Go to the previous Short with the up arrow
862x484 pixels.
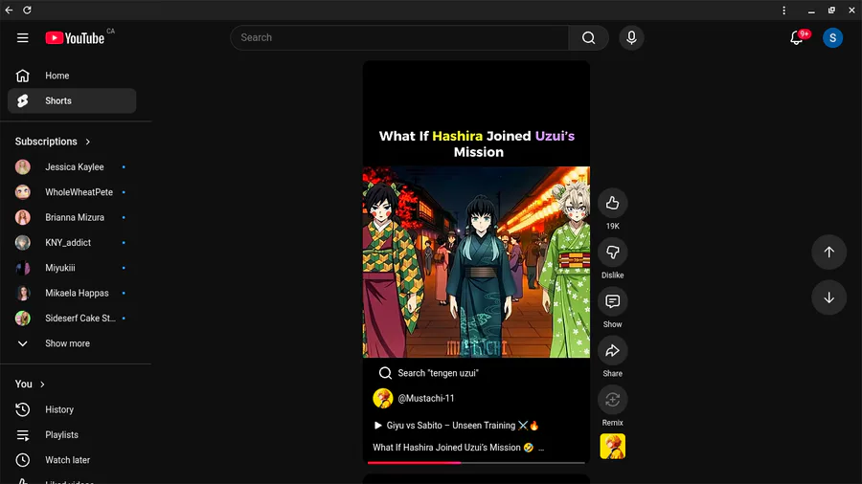(x=828, y=253)
